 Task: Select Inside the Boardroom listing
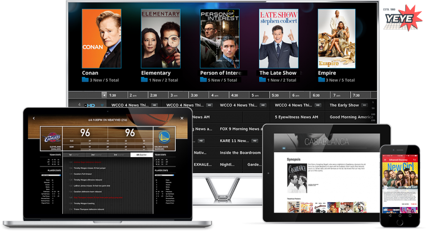point(240,153)
